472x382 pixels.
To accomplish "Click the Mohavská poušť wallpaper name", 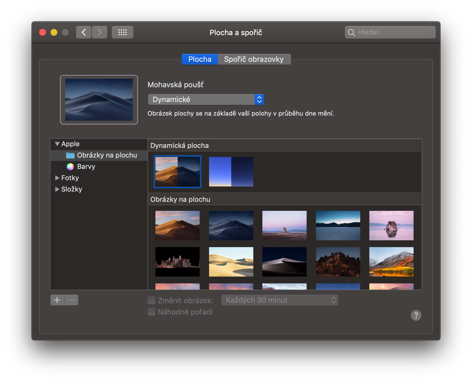I will (175, 85).
